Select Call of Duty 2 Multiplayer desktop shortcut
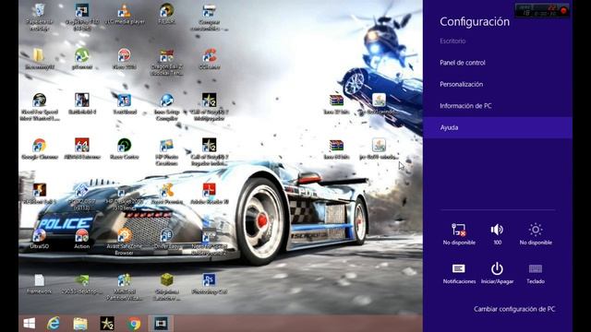This screenshot has height=332, width=591. pos(210,107)
